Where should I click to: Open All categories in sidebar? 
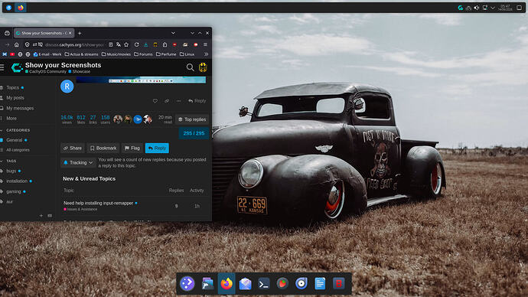tap(15, 150)
